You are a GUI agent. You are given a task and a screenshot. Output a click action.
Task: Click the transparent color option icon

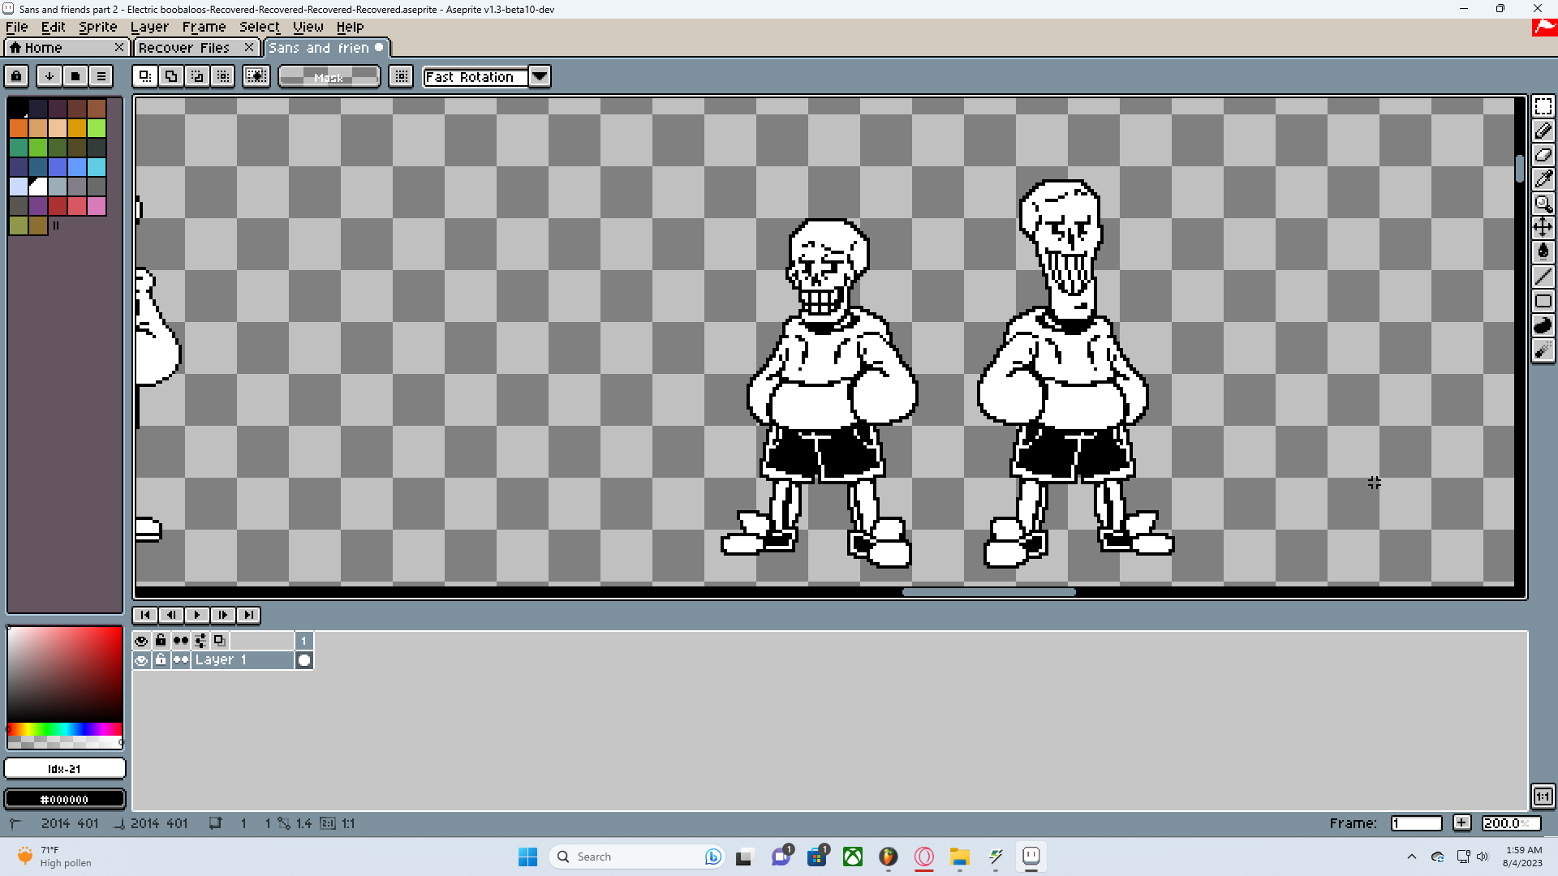click(x=256, y=76)
